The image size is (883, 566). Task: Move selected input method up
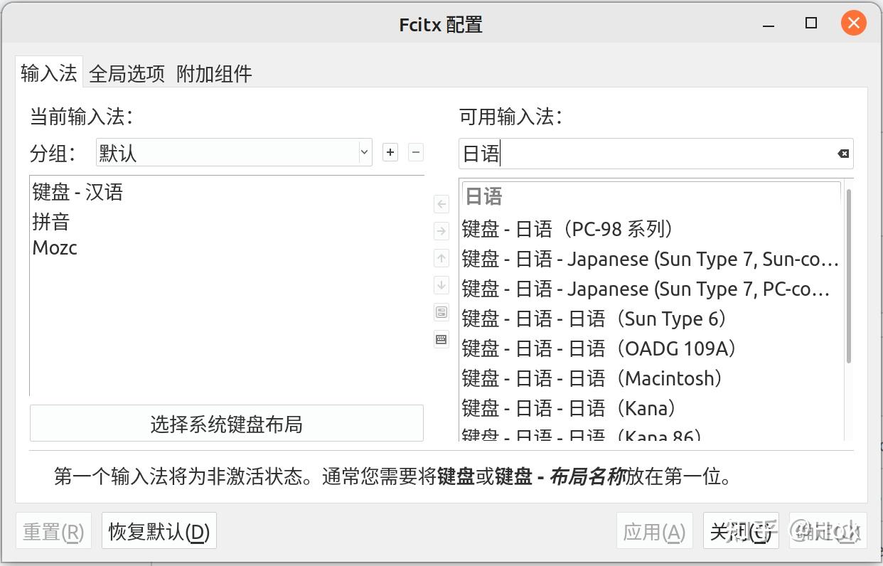point(441,257)
